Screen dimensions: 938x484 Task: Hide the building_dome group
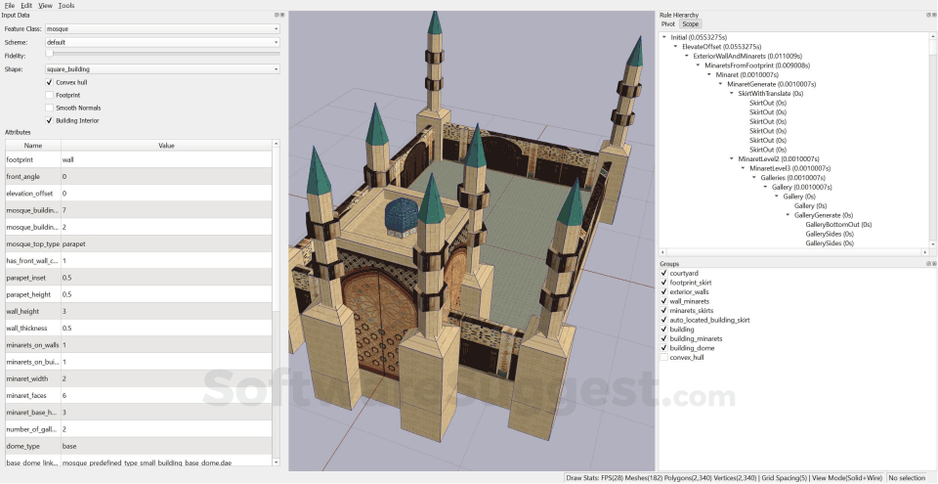click(664, 348)
